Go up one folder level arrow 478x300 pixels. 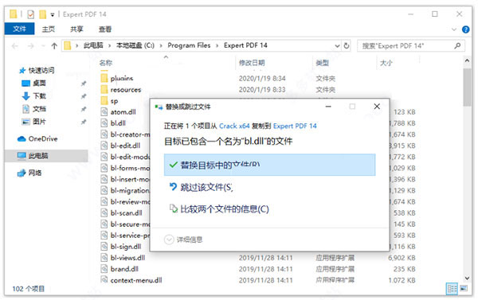[54, 46]
